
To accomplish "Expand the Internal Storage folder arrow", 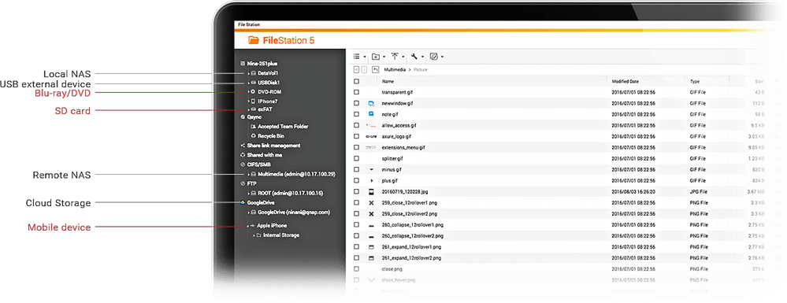I will [x=254, y=235].
